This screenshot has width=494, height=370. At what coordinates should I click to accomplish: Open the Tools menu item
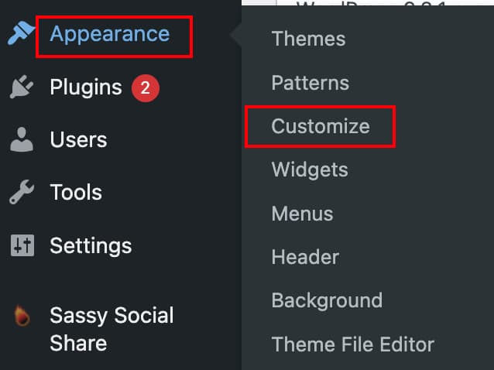point(76,192)
